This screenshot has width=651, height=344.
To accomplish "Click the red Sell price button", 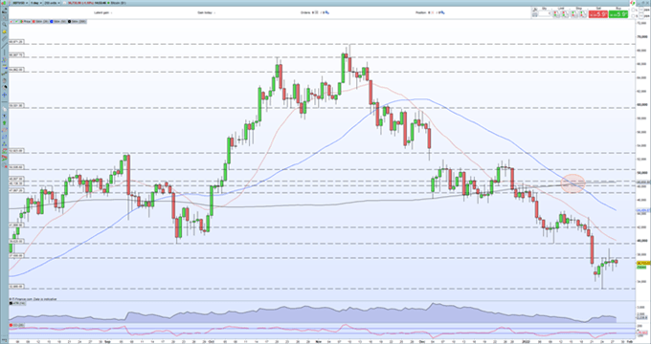I will pos(597,14).
